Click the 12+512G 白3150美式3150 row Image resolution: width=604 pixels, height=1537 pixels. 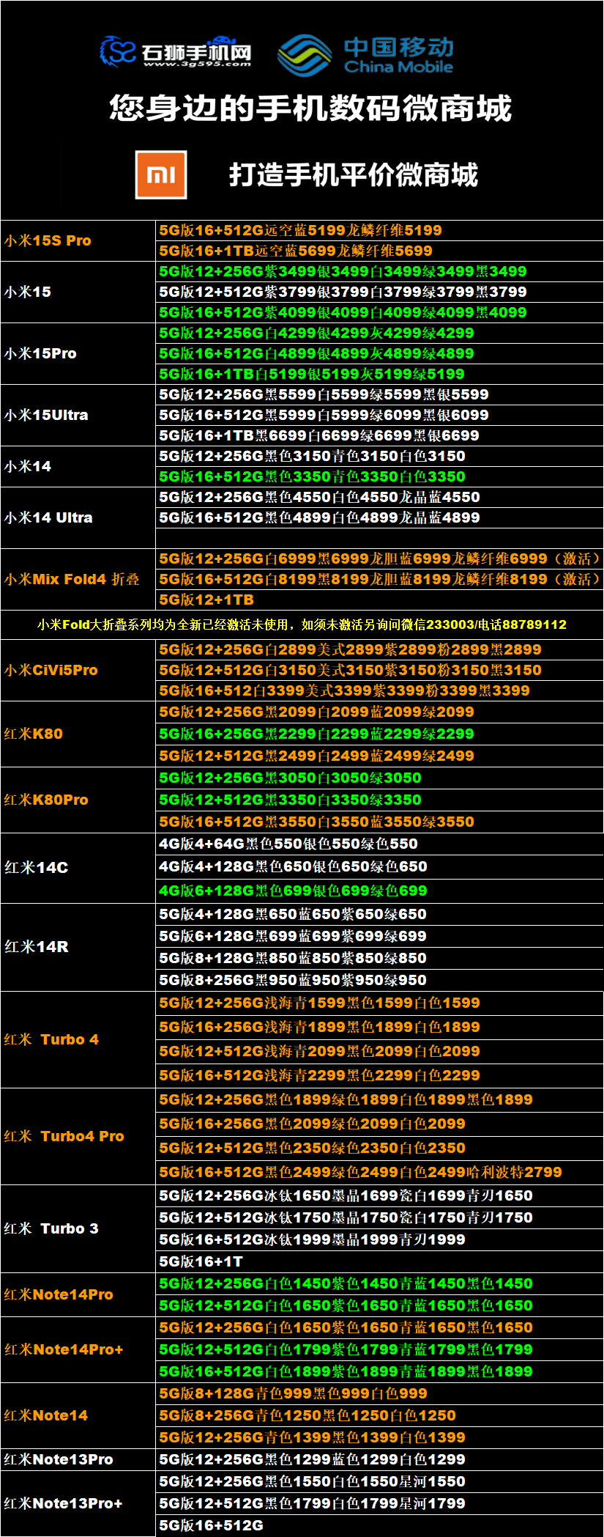coord(380,670)
